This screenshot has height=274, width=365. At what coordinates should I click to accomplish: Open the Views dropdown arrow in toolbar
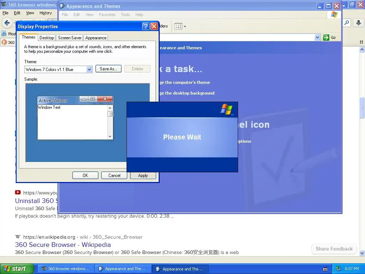[185, 26]
